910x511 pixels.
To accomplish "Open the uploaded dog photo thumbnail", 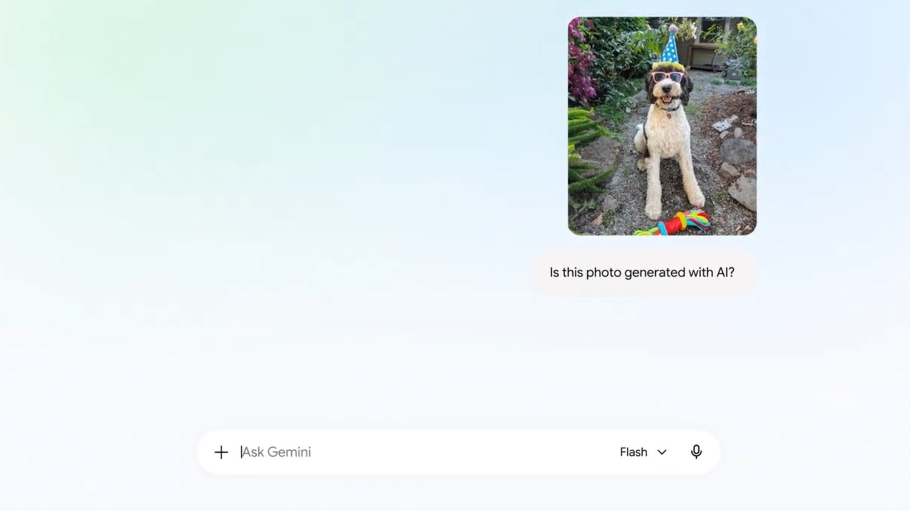I will [662, 126].
